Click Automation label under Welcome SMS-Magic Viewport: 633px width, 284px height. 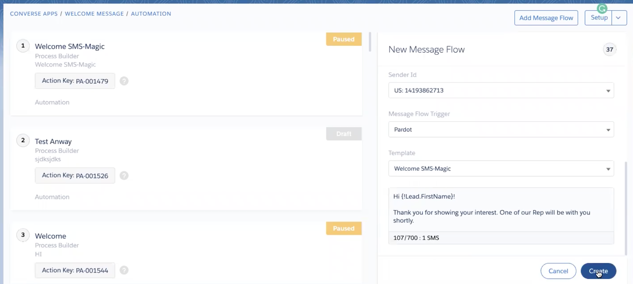pos(52,102)
